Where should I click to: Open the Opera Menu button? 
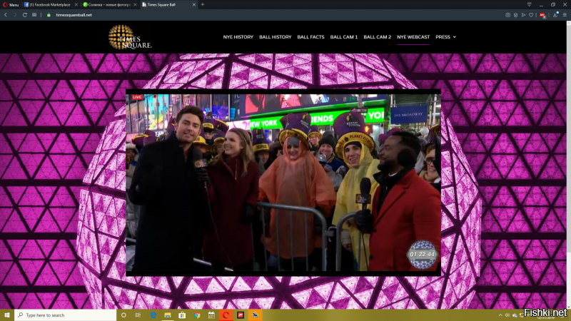click(11, 5)
